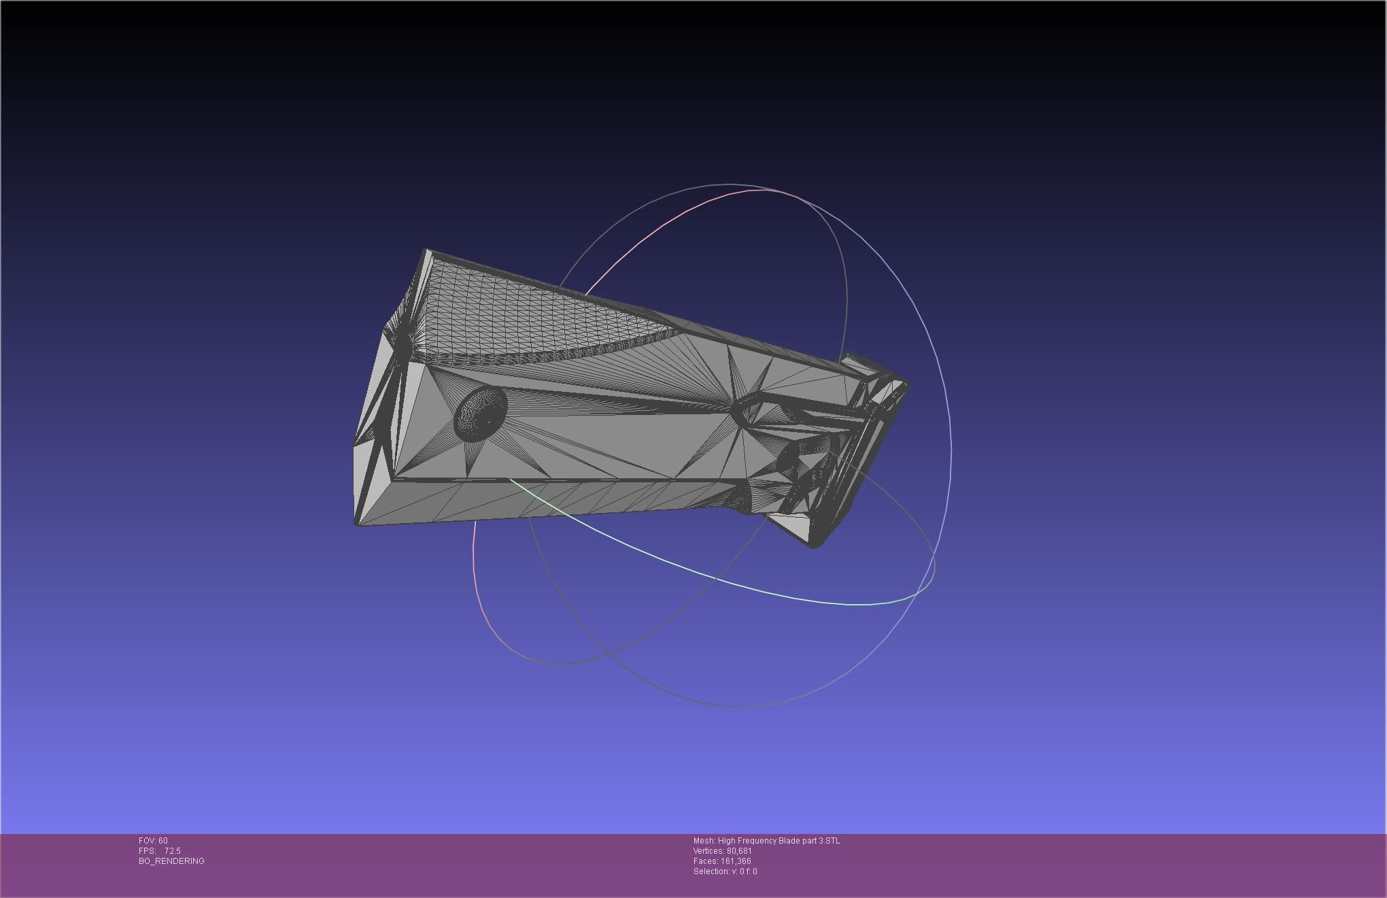This screenshot has width=1387, height=898.
Task: Click the oval hole on the blade mesh
Action: pyautogui.click(x=481, y=411)
